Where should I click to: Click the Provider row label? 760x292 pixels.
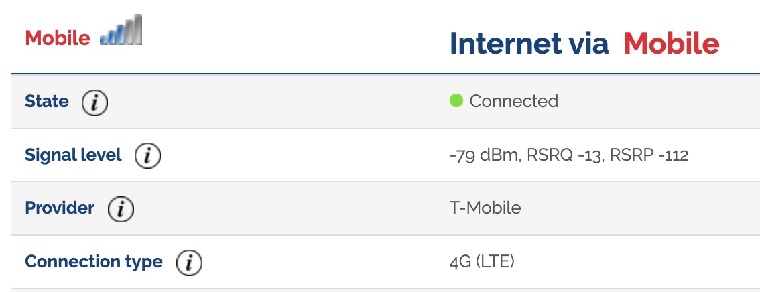[x=60, y=208]
